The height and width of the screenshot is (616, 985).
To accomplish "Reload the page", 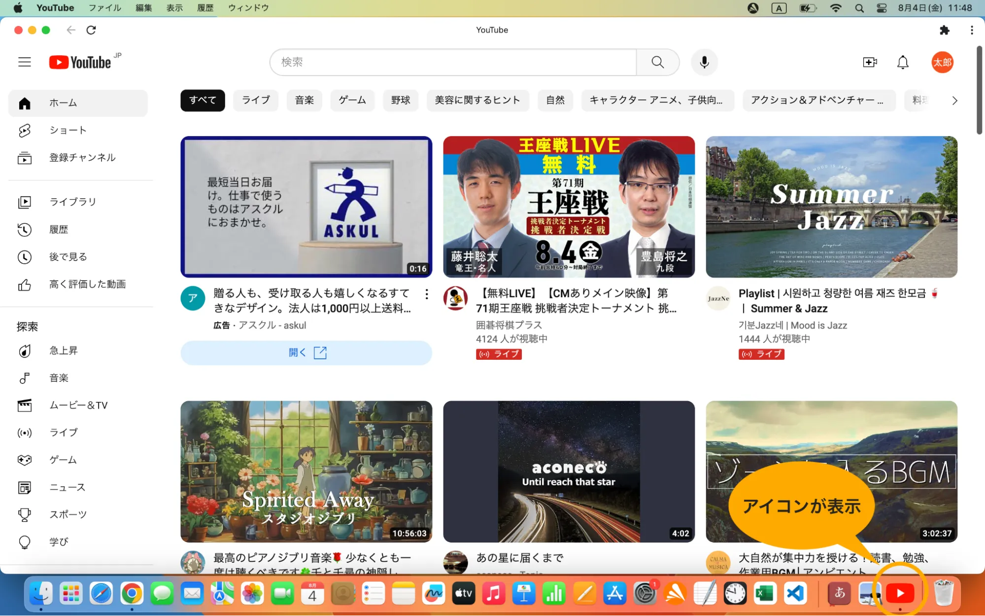I will click(91, 30).
